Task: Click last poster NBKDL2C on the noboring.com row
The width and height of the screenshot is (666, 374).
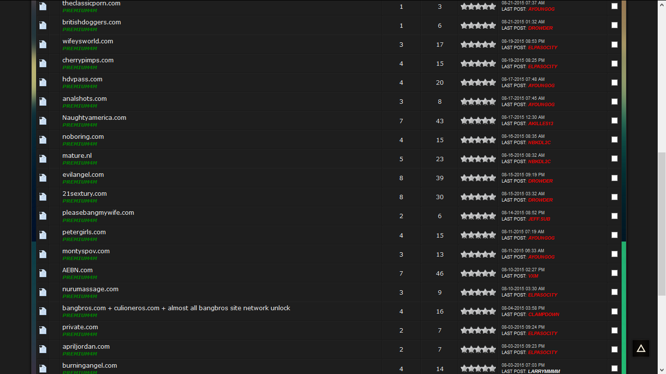Action: 539,143
